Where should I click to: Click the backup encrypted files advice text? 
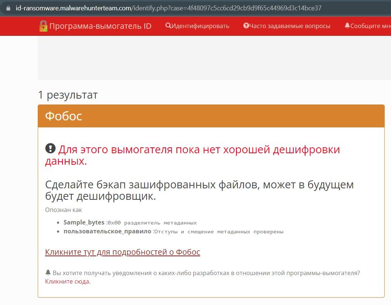199,190
